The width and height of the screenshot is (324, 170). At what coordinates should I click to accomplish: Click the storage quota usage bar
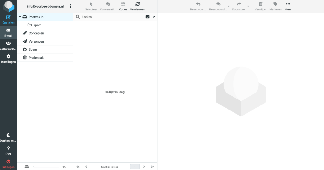[x=46, y=167]
